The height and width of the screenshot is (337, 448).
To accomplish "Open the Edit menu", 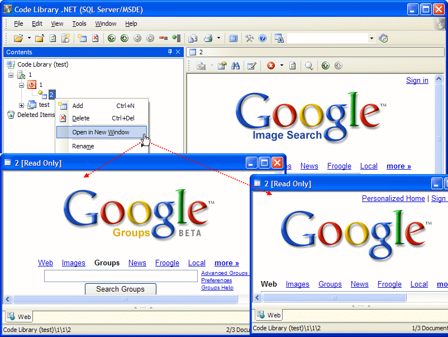I will click(37, 24).
